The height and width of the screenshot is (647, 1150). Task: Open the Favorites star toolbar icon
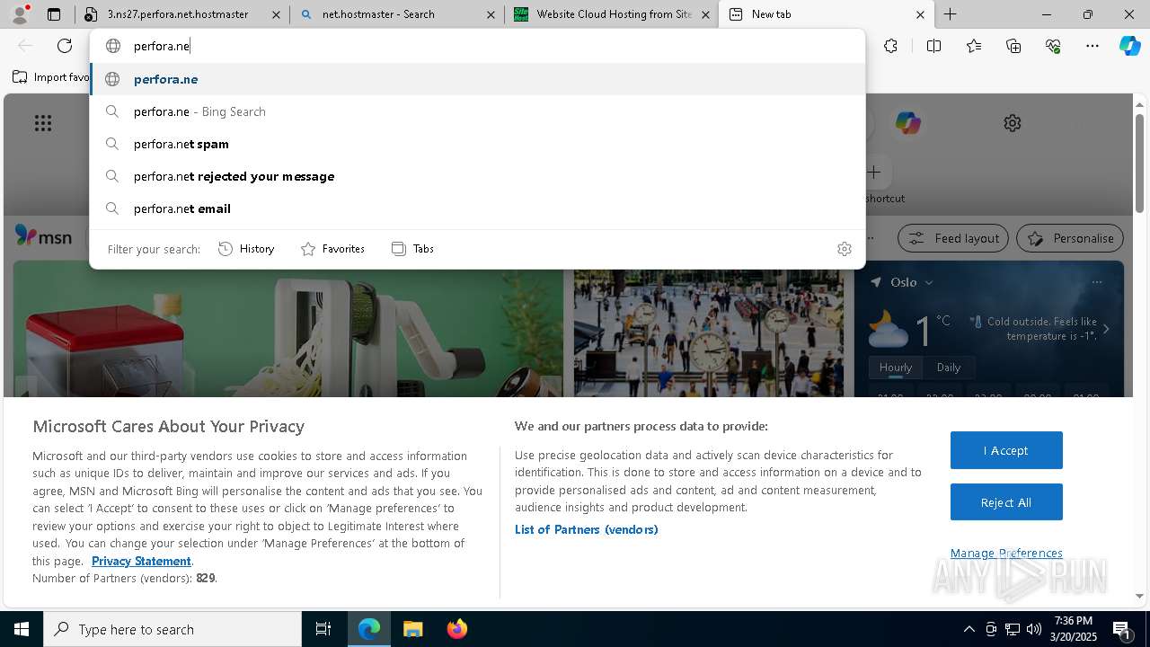tap(974, 46)
